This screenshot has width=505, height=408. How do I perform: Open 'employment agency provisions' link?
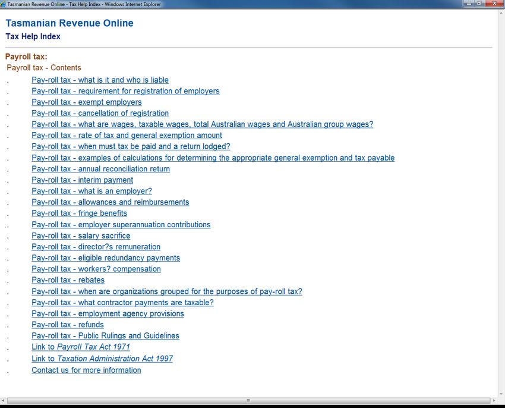[108, 313]
